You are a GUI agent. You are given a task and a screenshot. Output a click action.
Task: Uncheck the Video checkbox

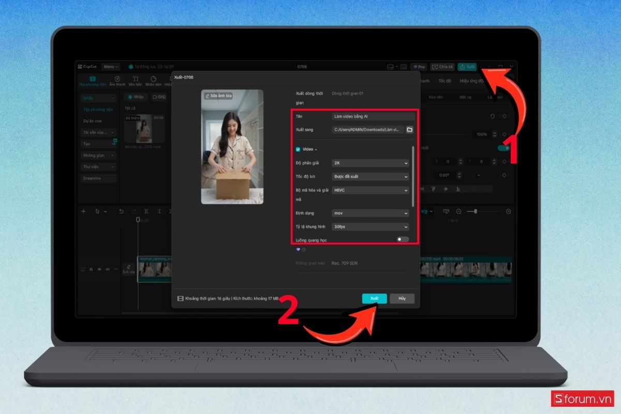(x=298, y=149)
